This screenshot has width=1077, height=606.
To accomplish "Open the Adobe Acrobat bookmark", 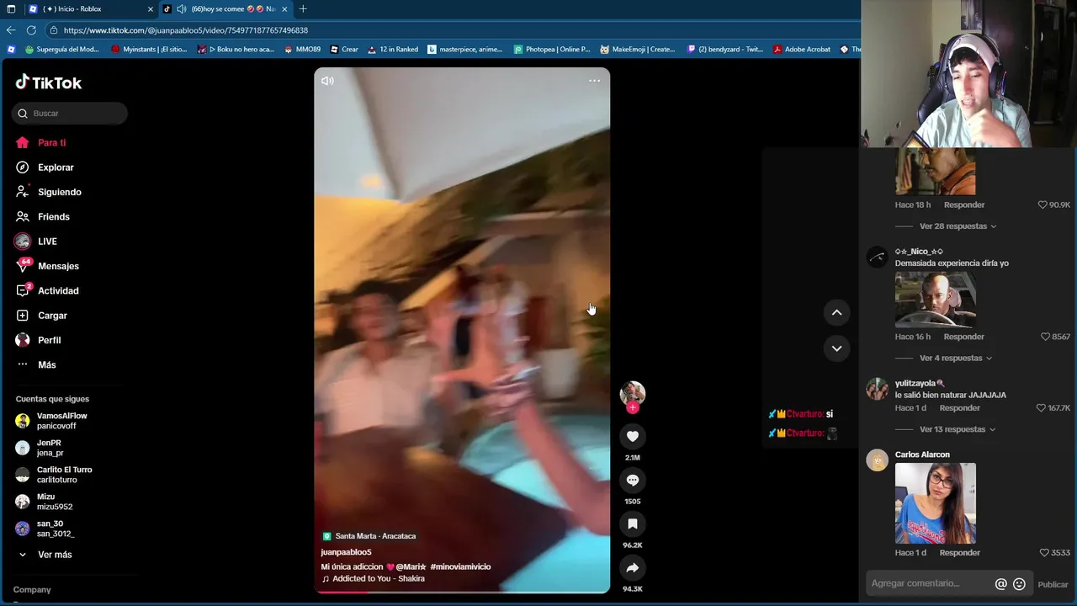I will pyautogui.click(x=802, y=50).
